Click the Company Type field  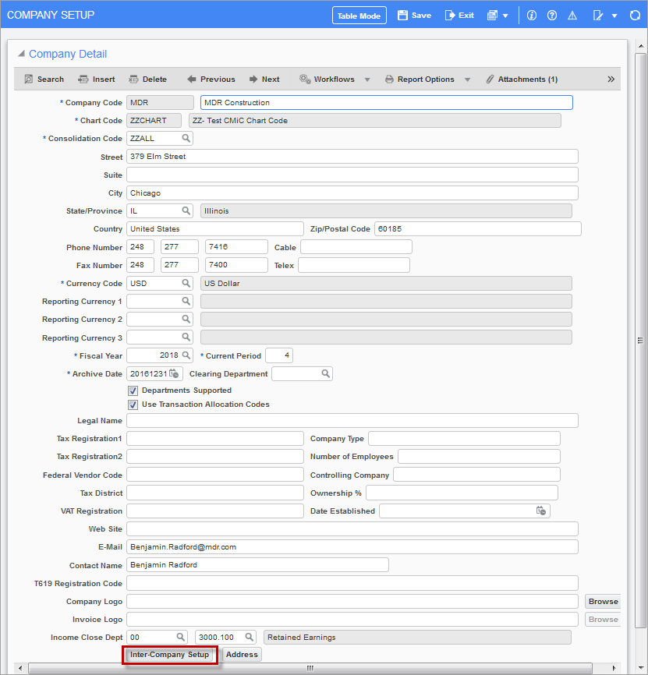tap(464, 438)
